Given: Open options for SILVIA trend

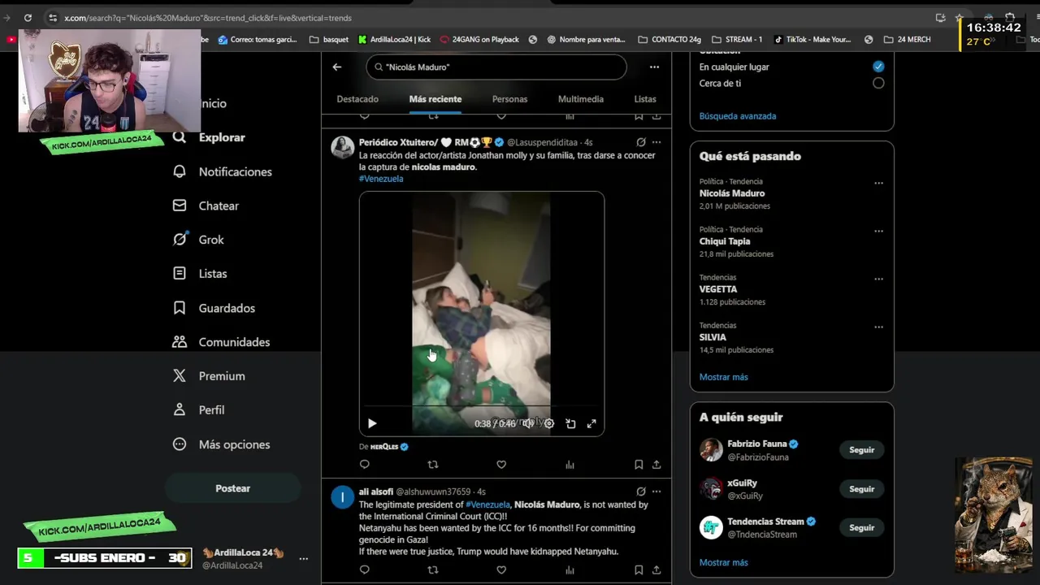Looking at the screenshot, I should [x=878, y=327].
